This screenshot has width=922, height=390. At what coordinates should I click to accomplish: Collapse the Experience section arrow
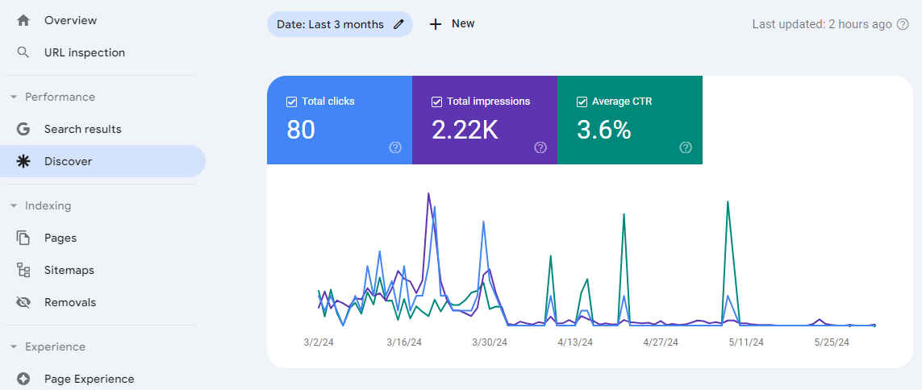click(x=14, y=346)
